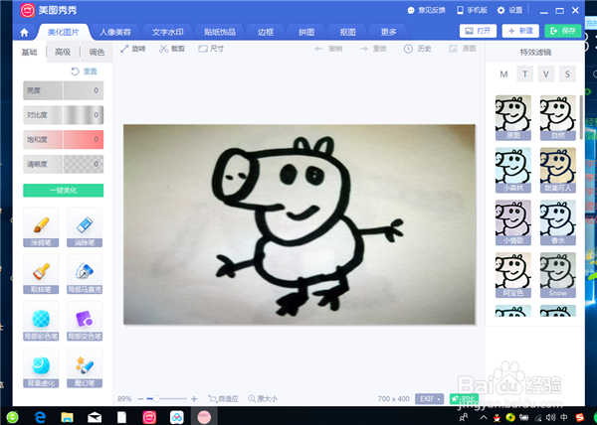Switch to the 美化图片 tab
The image size is (597, 425).
click(x=64, y=33)
